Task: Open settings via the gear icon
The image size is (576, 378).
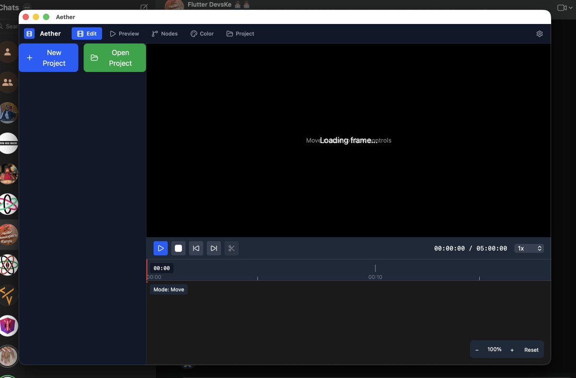Action: point(540,34)
